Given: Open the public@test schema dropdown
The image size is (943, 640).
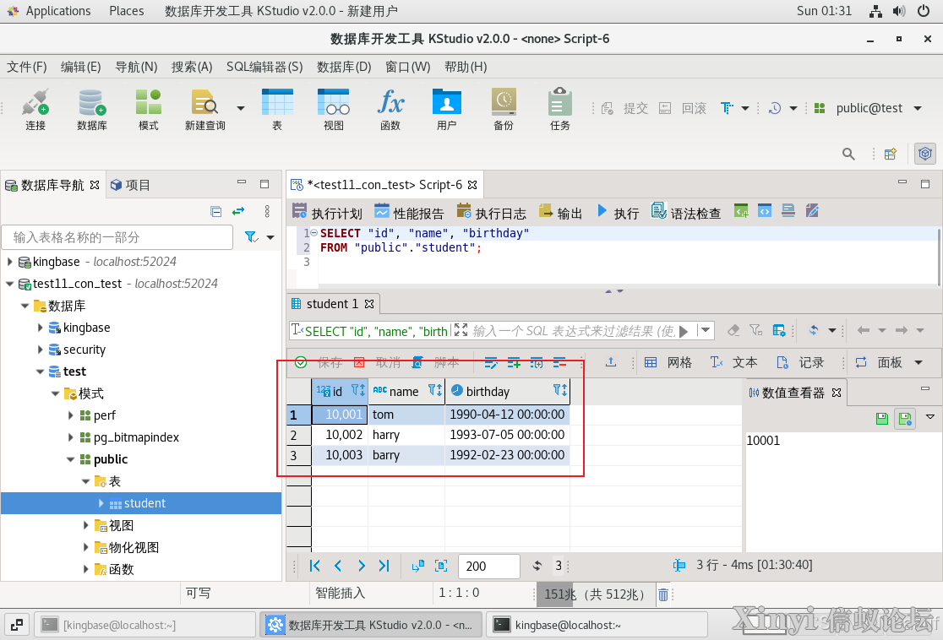Looking at the screenshot, I should pos(918,108).
